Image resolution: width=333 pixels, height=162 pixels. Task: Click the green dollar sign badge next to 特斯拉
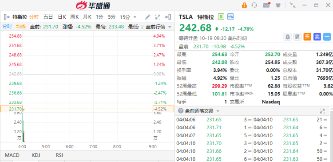point(221,17)
